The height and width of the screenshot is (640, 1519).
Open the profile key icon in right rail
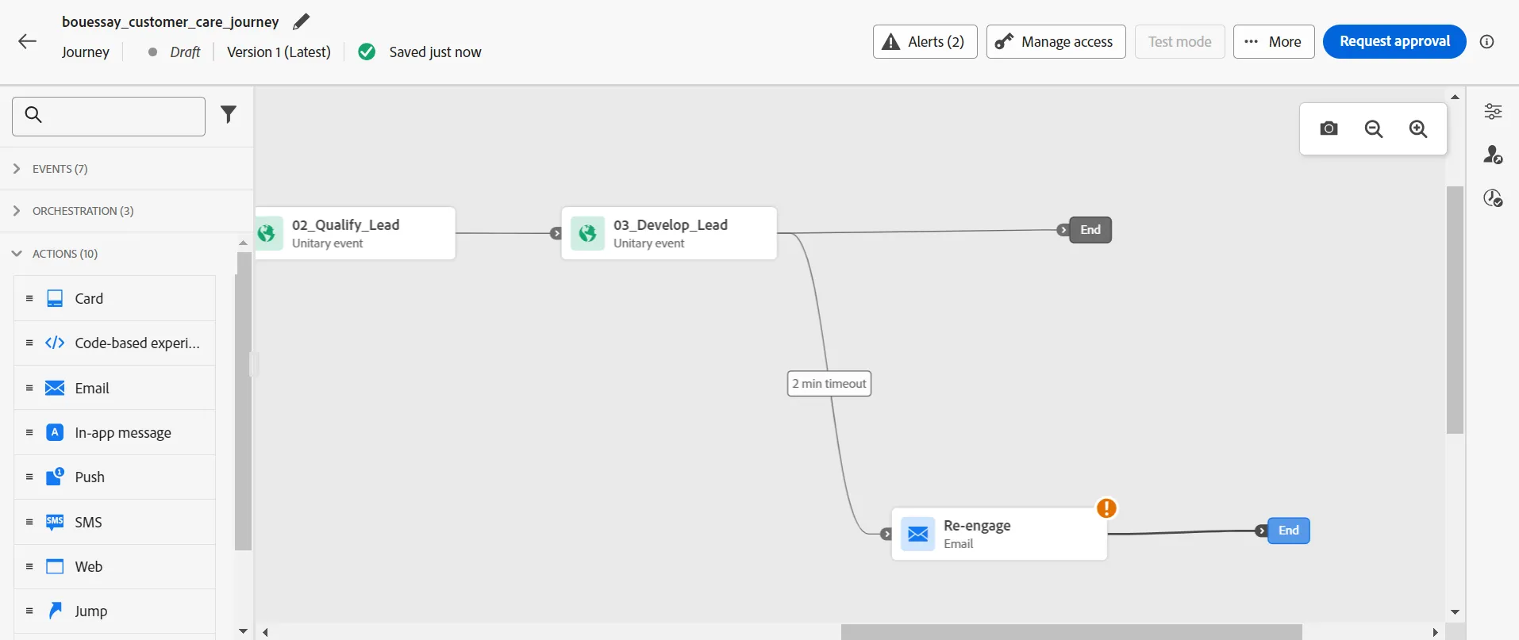click(x=1493, y=154)
